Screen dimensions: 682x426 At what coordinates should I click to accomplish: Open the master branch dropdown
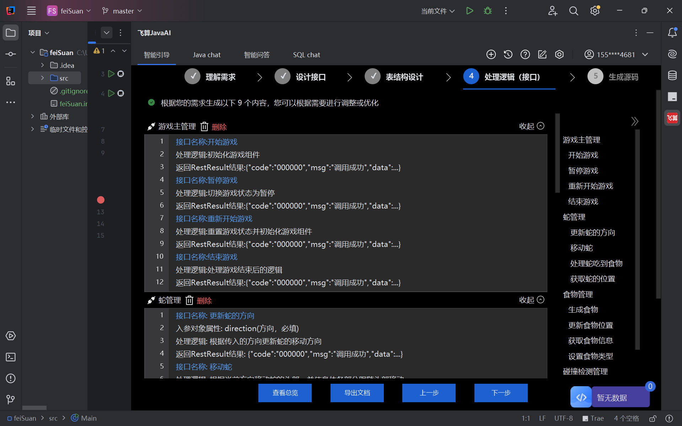click(122, 11)
